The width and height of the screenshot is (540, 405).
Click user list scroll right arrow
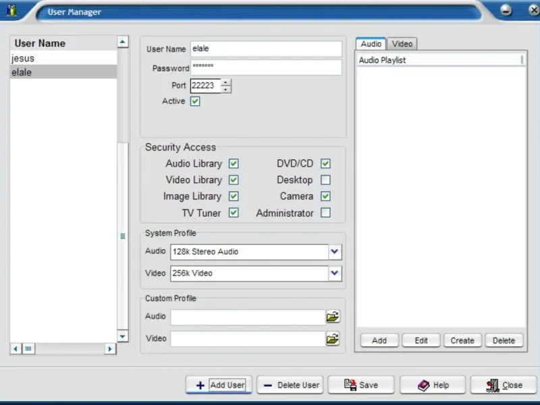(x=110, y=349)
